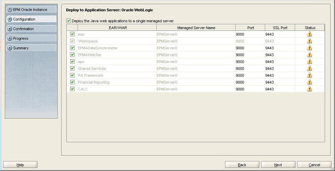
Task: Uncheck the aps deployment checkbox
Action: coord(72,61)
